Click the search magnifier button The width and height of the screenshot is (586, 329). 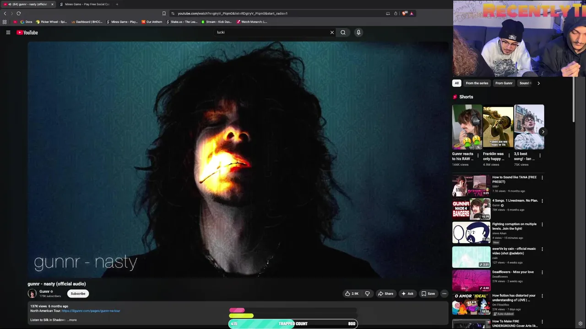(343, 32)
